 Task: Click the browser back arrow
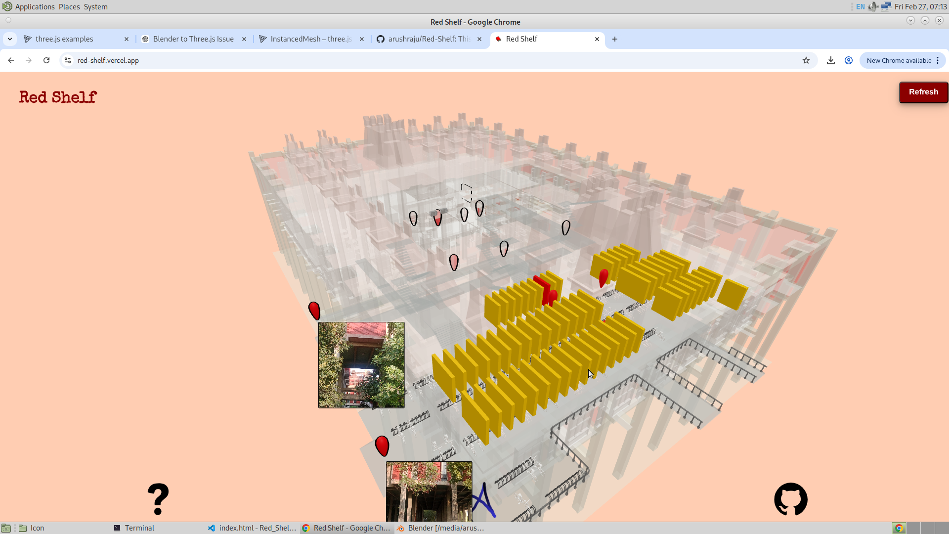click(x=11, y=60)
